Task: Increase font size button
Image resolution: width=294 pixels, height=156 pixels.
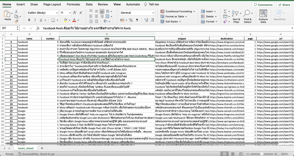Action: coord(75,13)
